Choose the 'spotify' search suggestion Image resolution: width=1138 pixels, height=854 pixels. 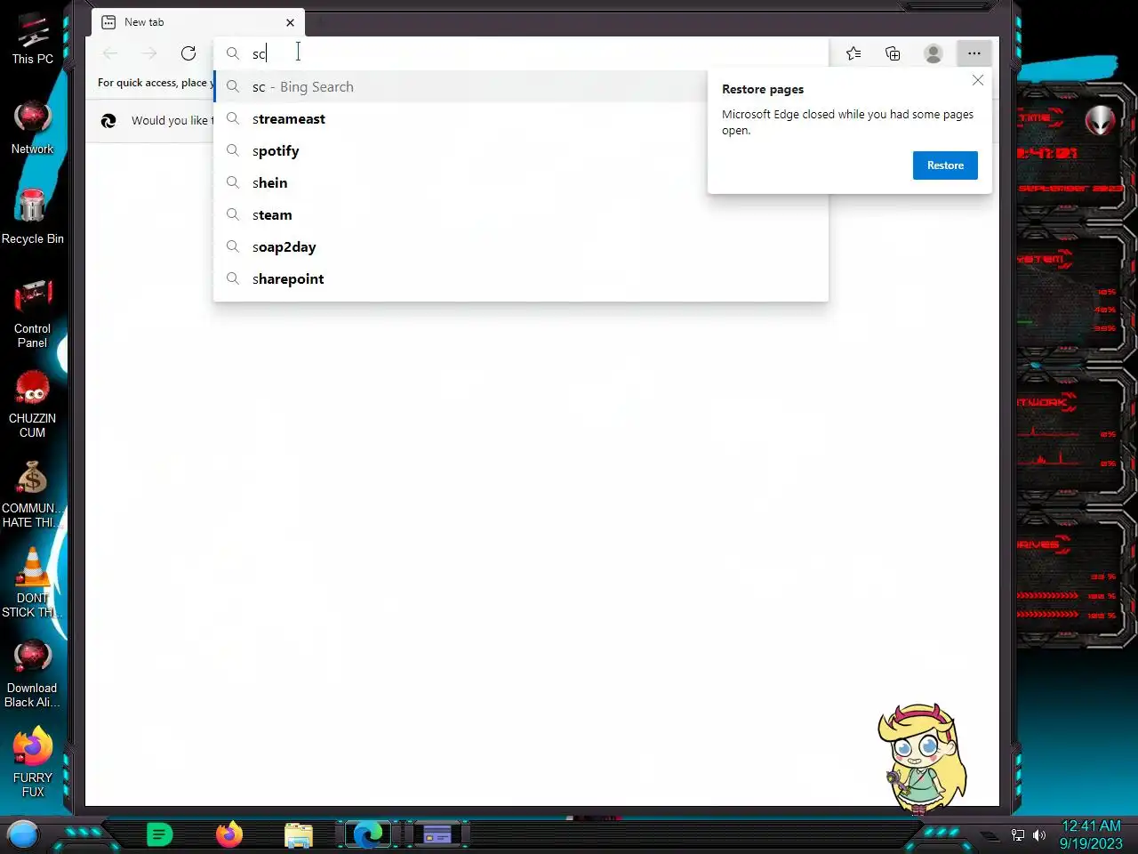[521, 150]
